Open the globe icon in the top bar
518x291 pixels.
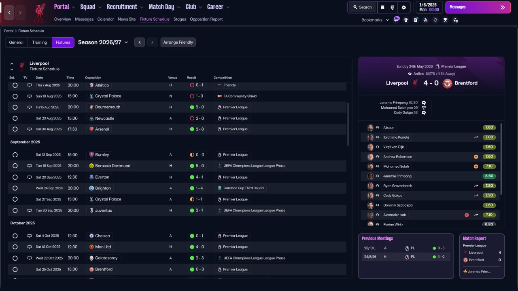click(x=393, y=7)
